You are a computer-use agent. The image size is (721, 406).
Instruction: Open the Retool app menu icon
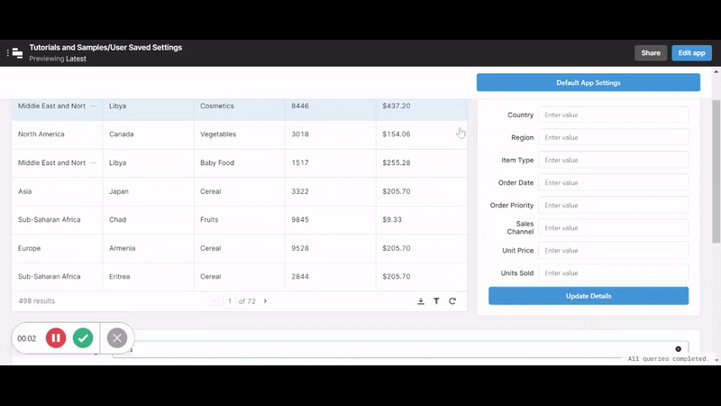click(x=15, y=53)
